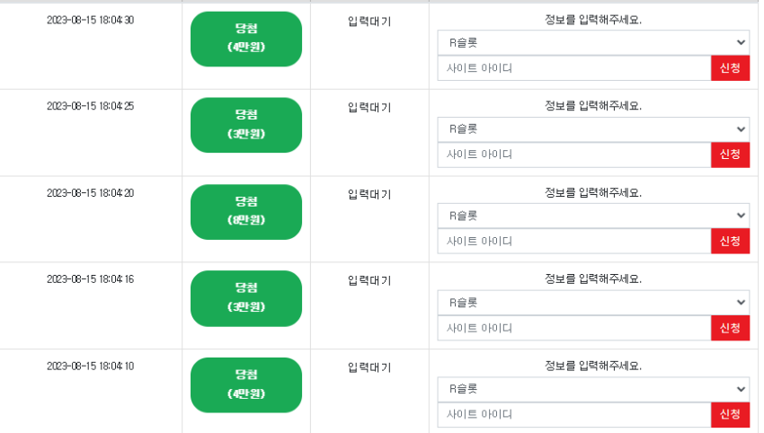Image resolution: width=764 pixels, height=433 pixels.
Task: Click 신청 button for 18:04:16 entry
Action: coord(730,328)
